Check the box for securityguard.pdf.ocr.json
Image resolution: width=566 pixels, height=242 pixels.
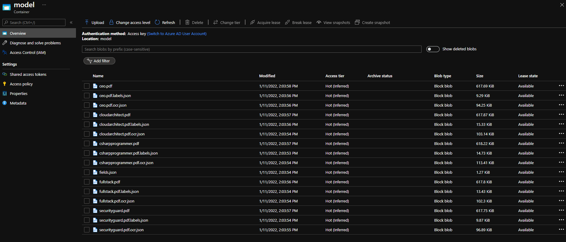[x=87, y=230]
